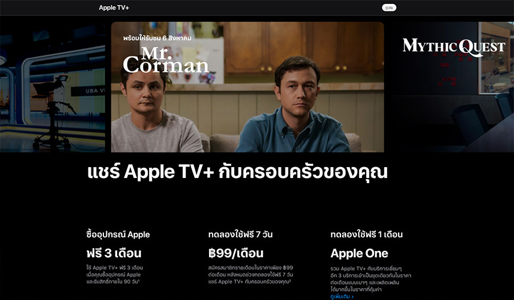Click the Apple One bundle description text
This screenshot has width=514, height=300.
[371, 279]
